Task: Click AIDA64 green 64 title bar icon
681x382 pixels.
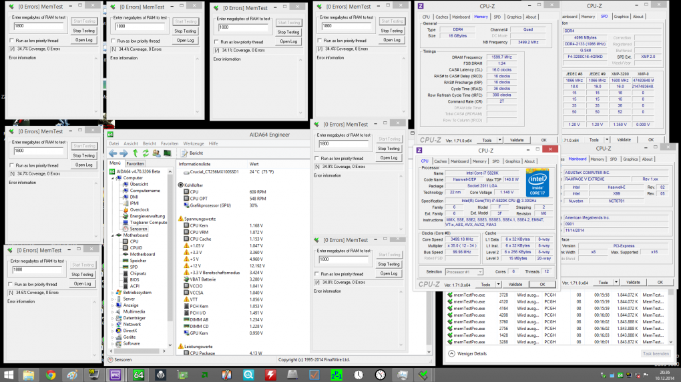Action: pos(110,135)
